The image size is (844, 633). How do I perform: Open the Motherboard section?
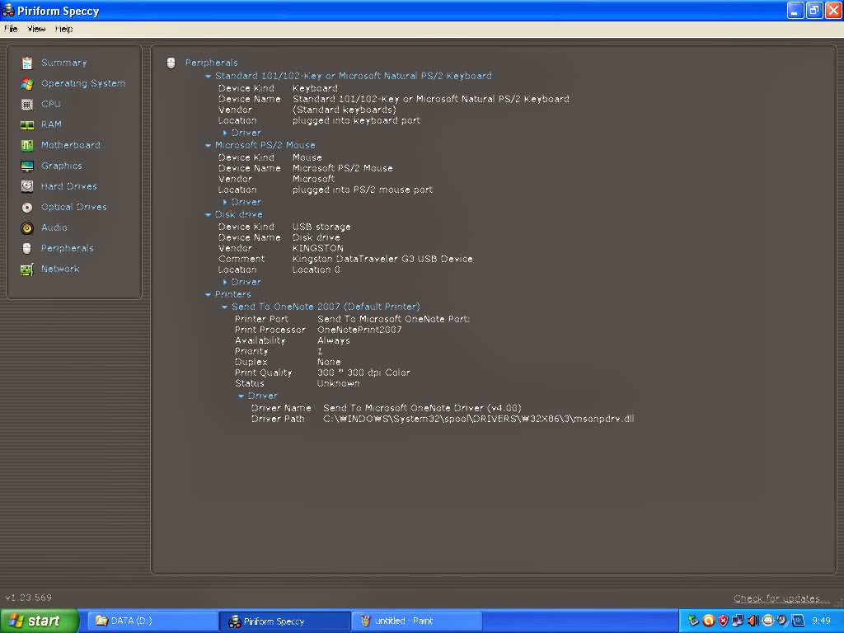(71, 145)
